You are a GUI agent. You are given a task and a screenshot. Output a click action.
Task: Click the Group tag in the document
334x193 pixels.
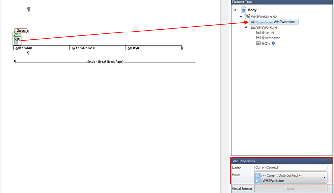coord(20,31)
